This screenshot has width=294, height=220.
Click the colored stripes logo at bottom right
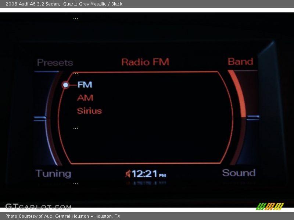270,206
